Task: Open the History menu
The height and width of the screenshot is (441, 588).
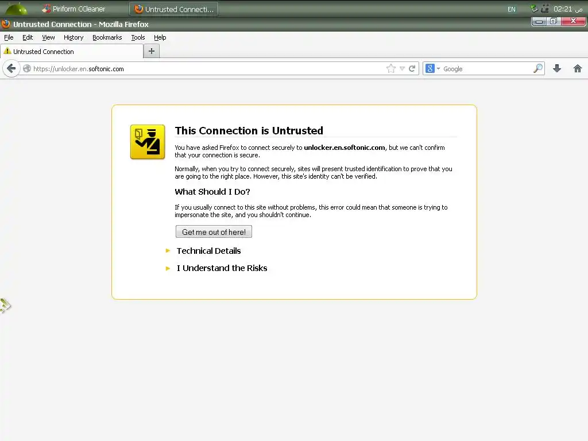Action: (x=73, y=37)
